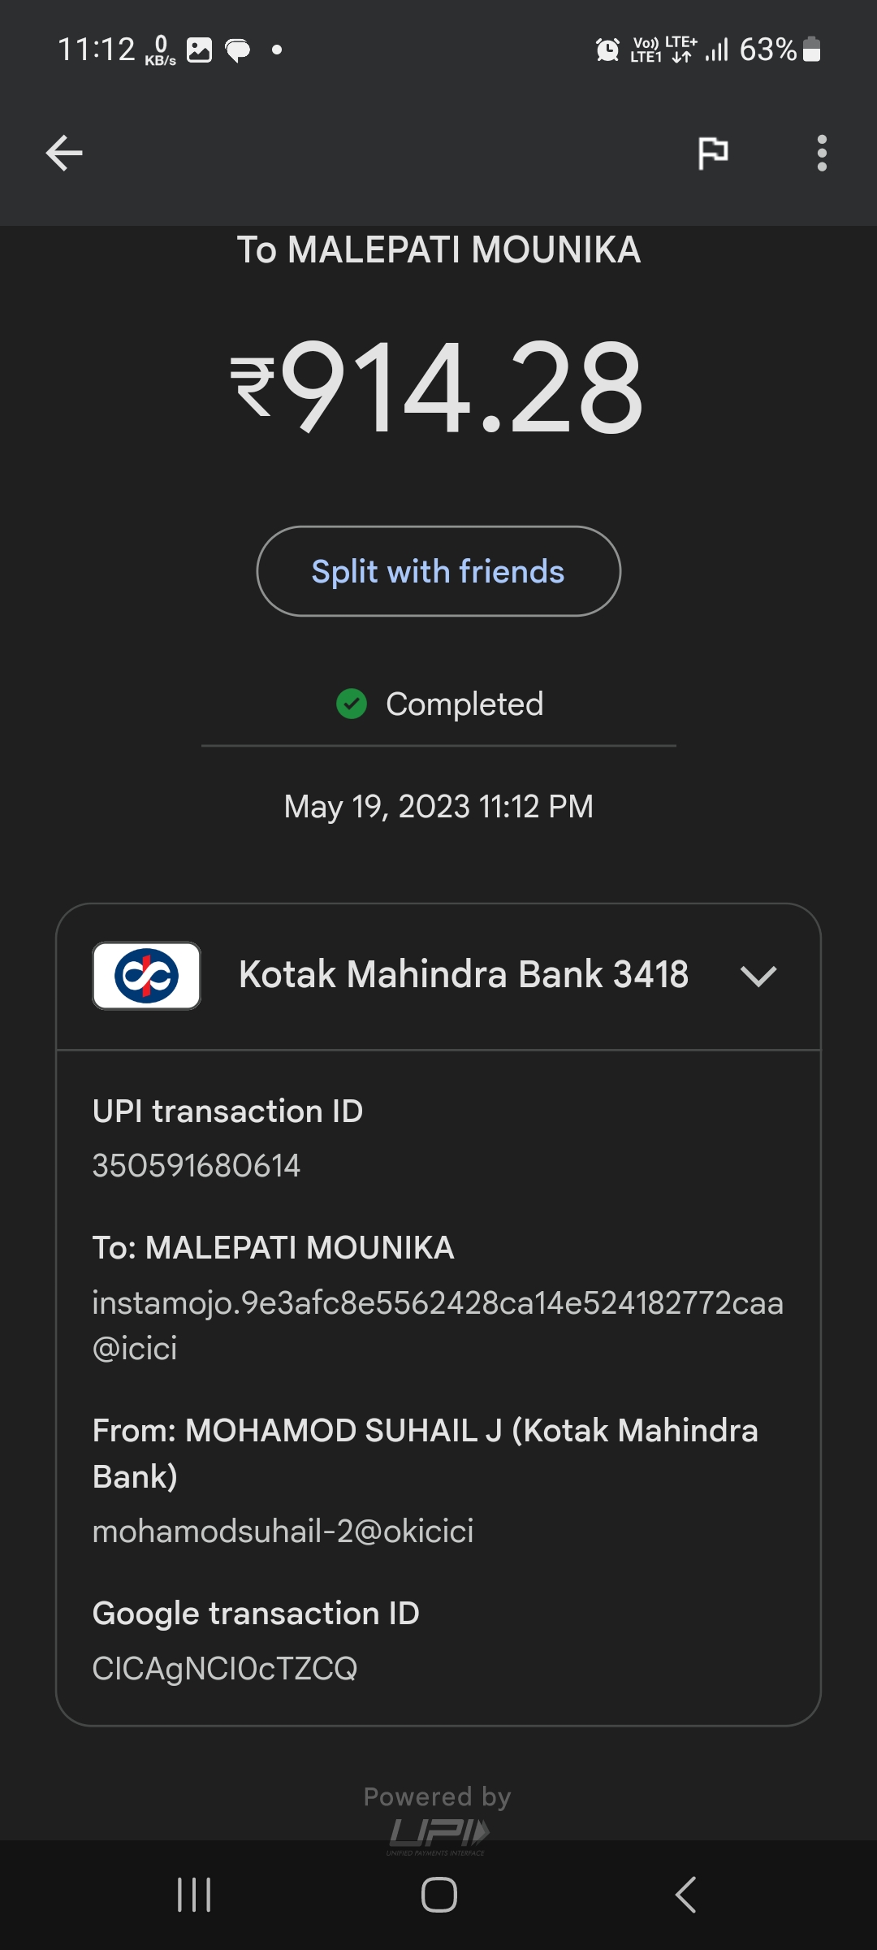Image resolution: width=877 pixels, height=1950 pixels.
Task: Tap the alarm icon in status bar
Action: [607, 50]
